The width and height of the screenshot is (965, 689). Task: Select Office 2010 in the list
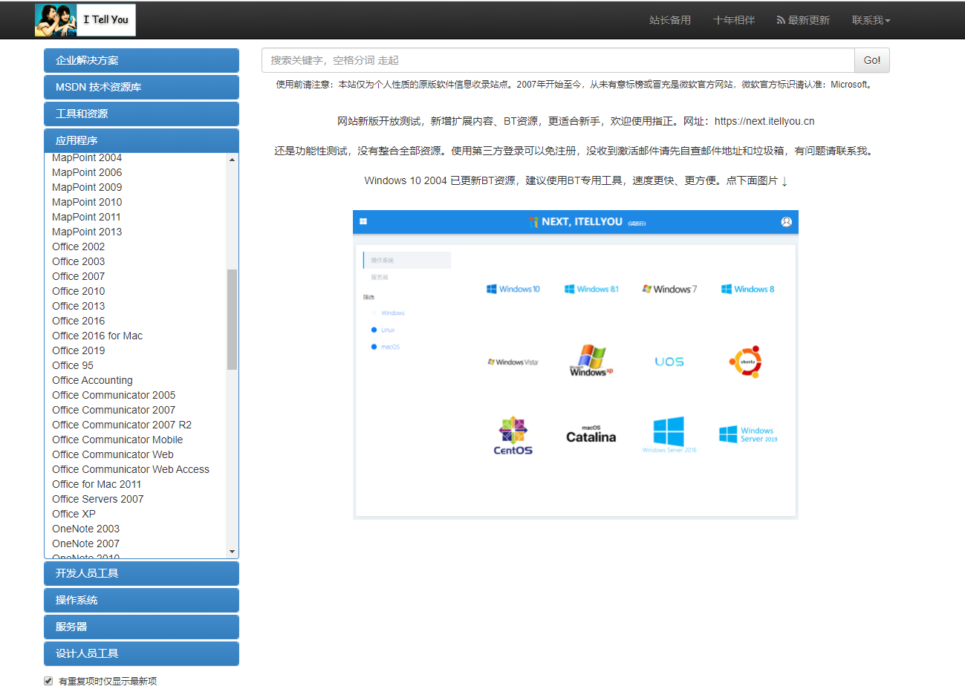[x=79, y=291]
